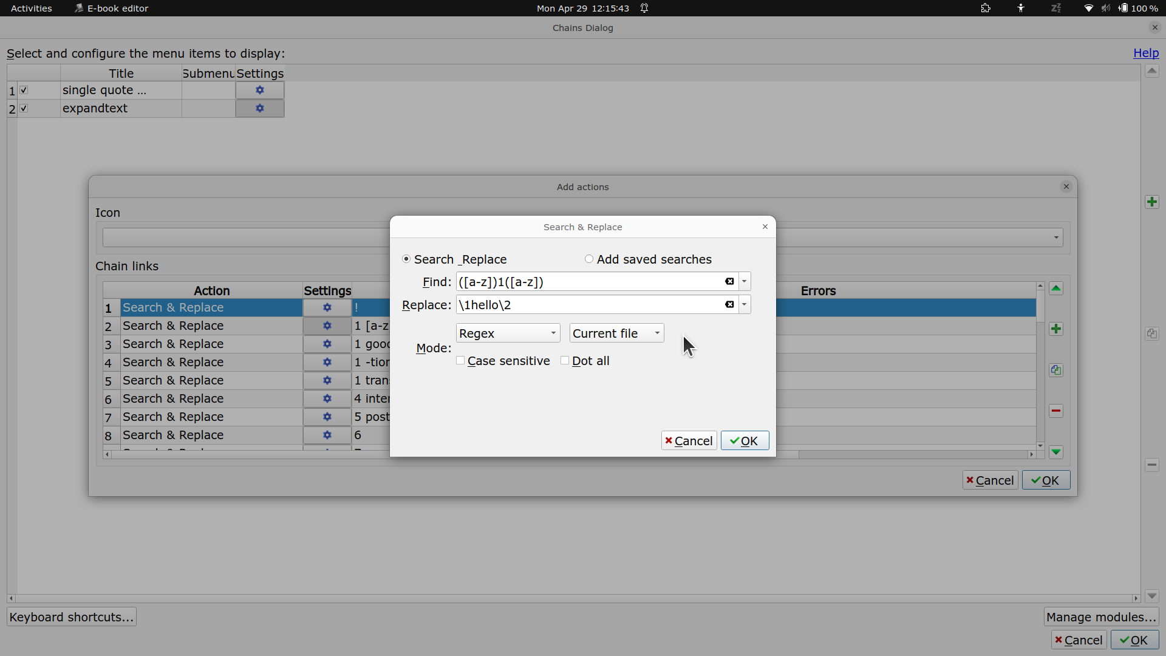Open settings for expandtext row
The height and width of the screenshot is (656, 1166).
pyautogui.click(x=260, y=108)
